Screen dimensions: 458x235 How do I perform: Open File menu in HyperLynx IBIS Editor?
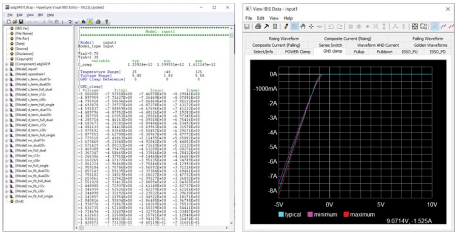(10, 15)
